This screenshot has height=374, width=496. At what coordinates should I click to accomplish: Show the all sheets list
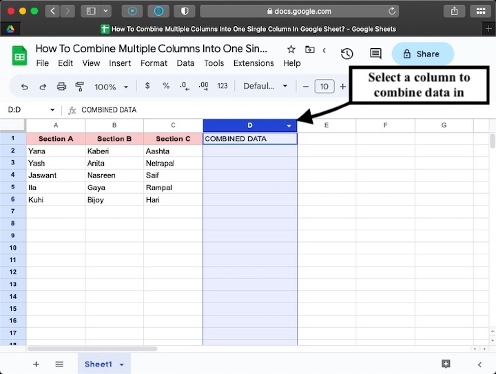59,364
